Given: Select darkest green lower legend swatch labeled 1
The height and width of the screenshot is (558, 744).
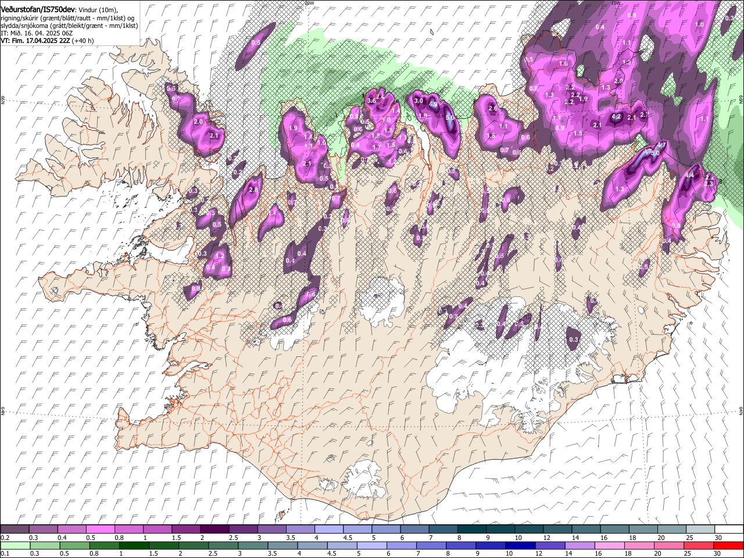Looking at the screenshot, I should (134, 545).
